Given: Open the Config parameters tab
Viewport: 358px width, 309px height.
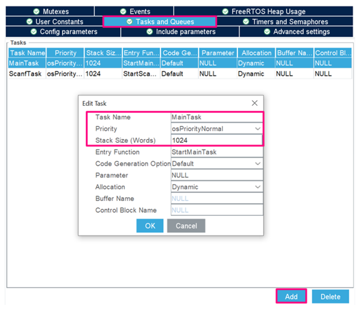Looking at the screenshot, I should point(63,32).
